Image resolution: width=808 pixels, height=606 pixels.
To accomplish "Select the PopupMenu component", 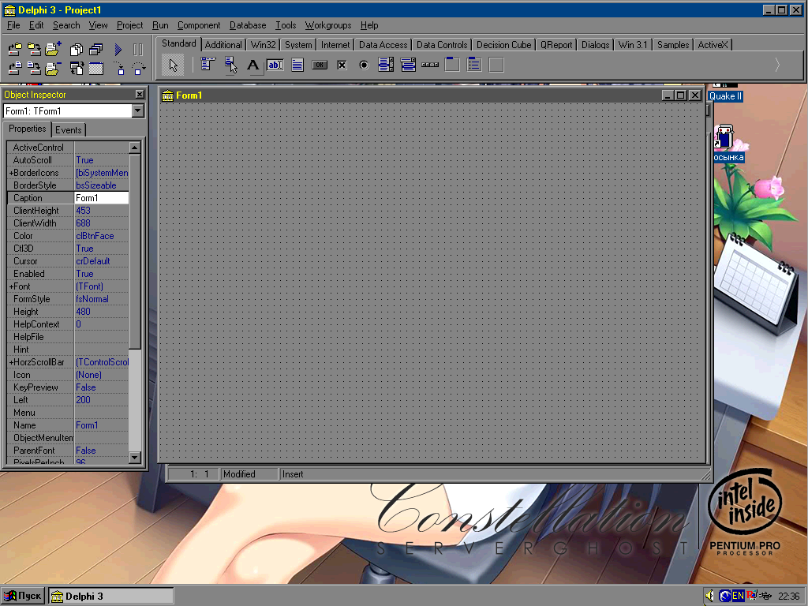I will (x=231, y=65).
